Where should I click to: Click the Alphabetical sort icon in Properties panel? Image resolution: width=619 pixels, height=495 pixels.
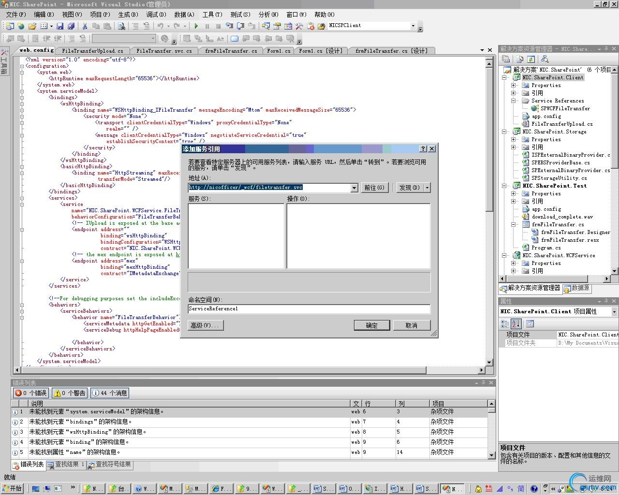[516, 323]
